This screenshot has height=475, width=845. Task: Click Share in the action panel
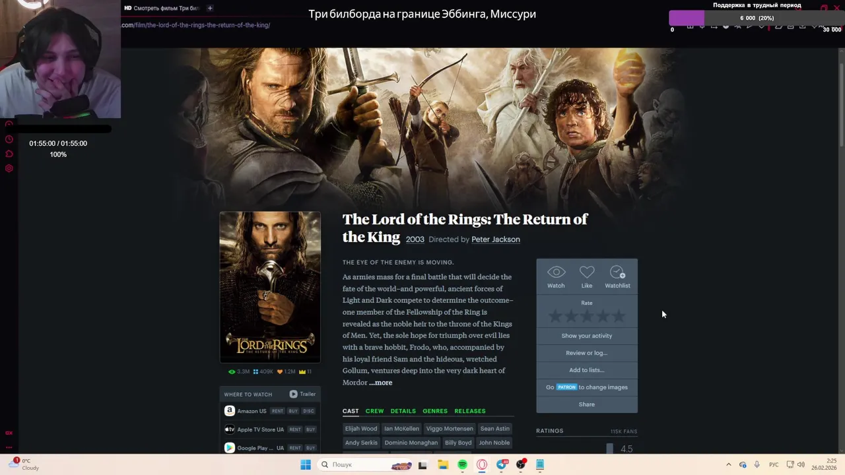587,404
